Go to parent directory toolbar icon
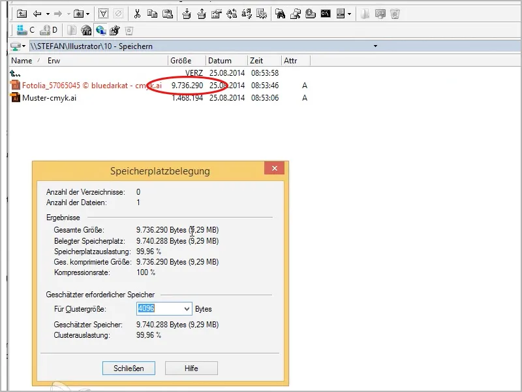Viewport: 522px width, 392px height. coord(22,14)
